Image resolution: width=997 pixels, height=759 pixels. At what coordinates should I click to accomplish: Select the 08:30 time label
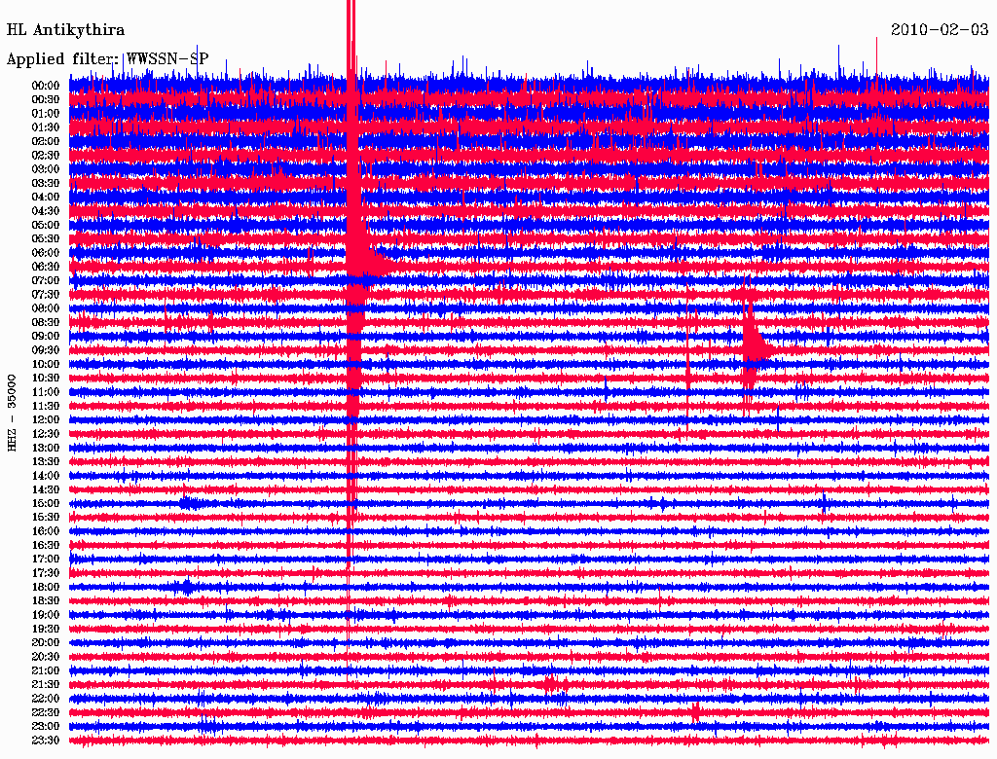(46, 323)
